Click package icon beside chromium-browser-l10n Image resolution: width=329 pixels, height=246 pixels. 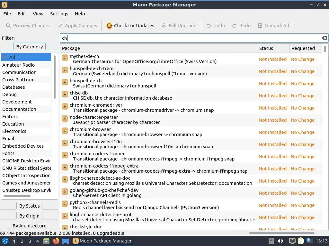tap(65, 143)
